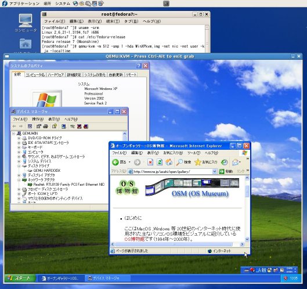Open the Computer desktop icon on Fedora
The image size is (307, 289).
tap(26, 20)
